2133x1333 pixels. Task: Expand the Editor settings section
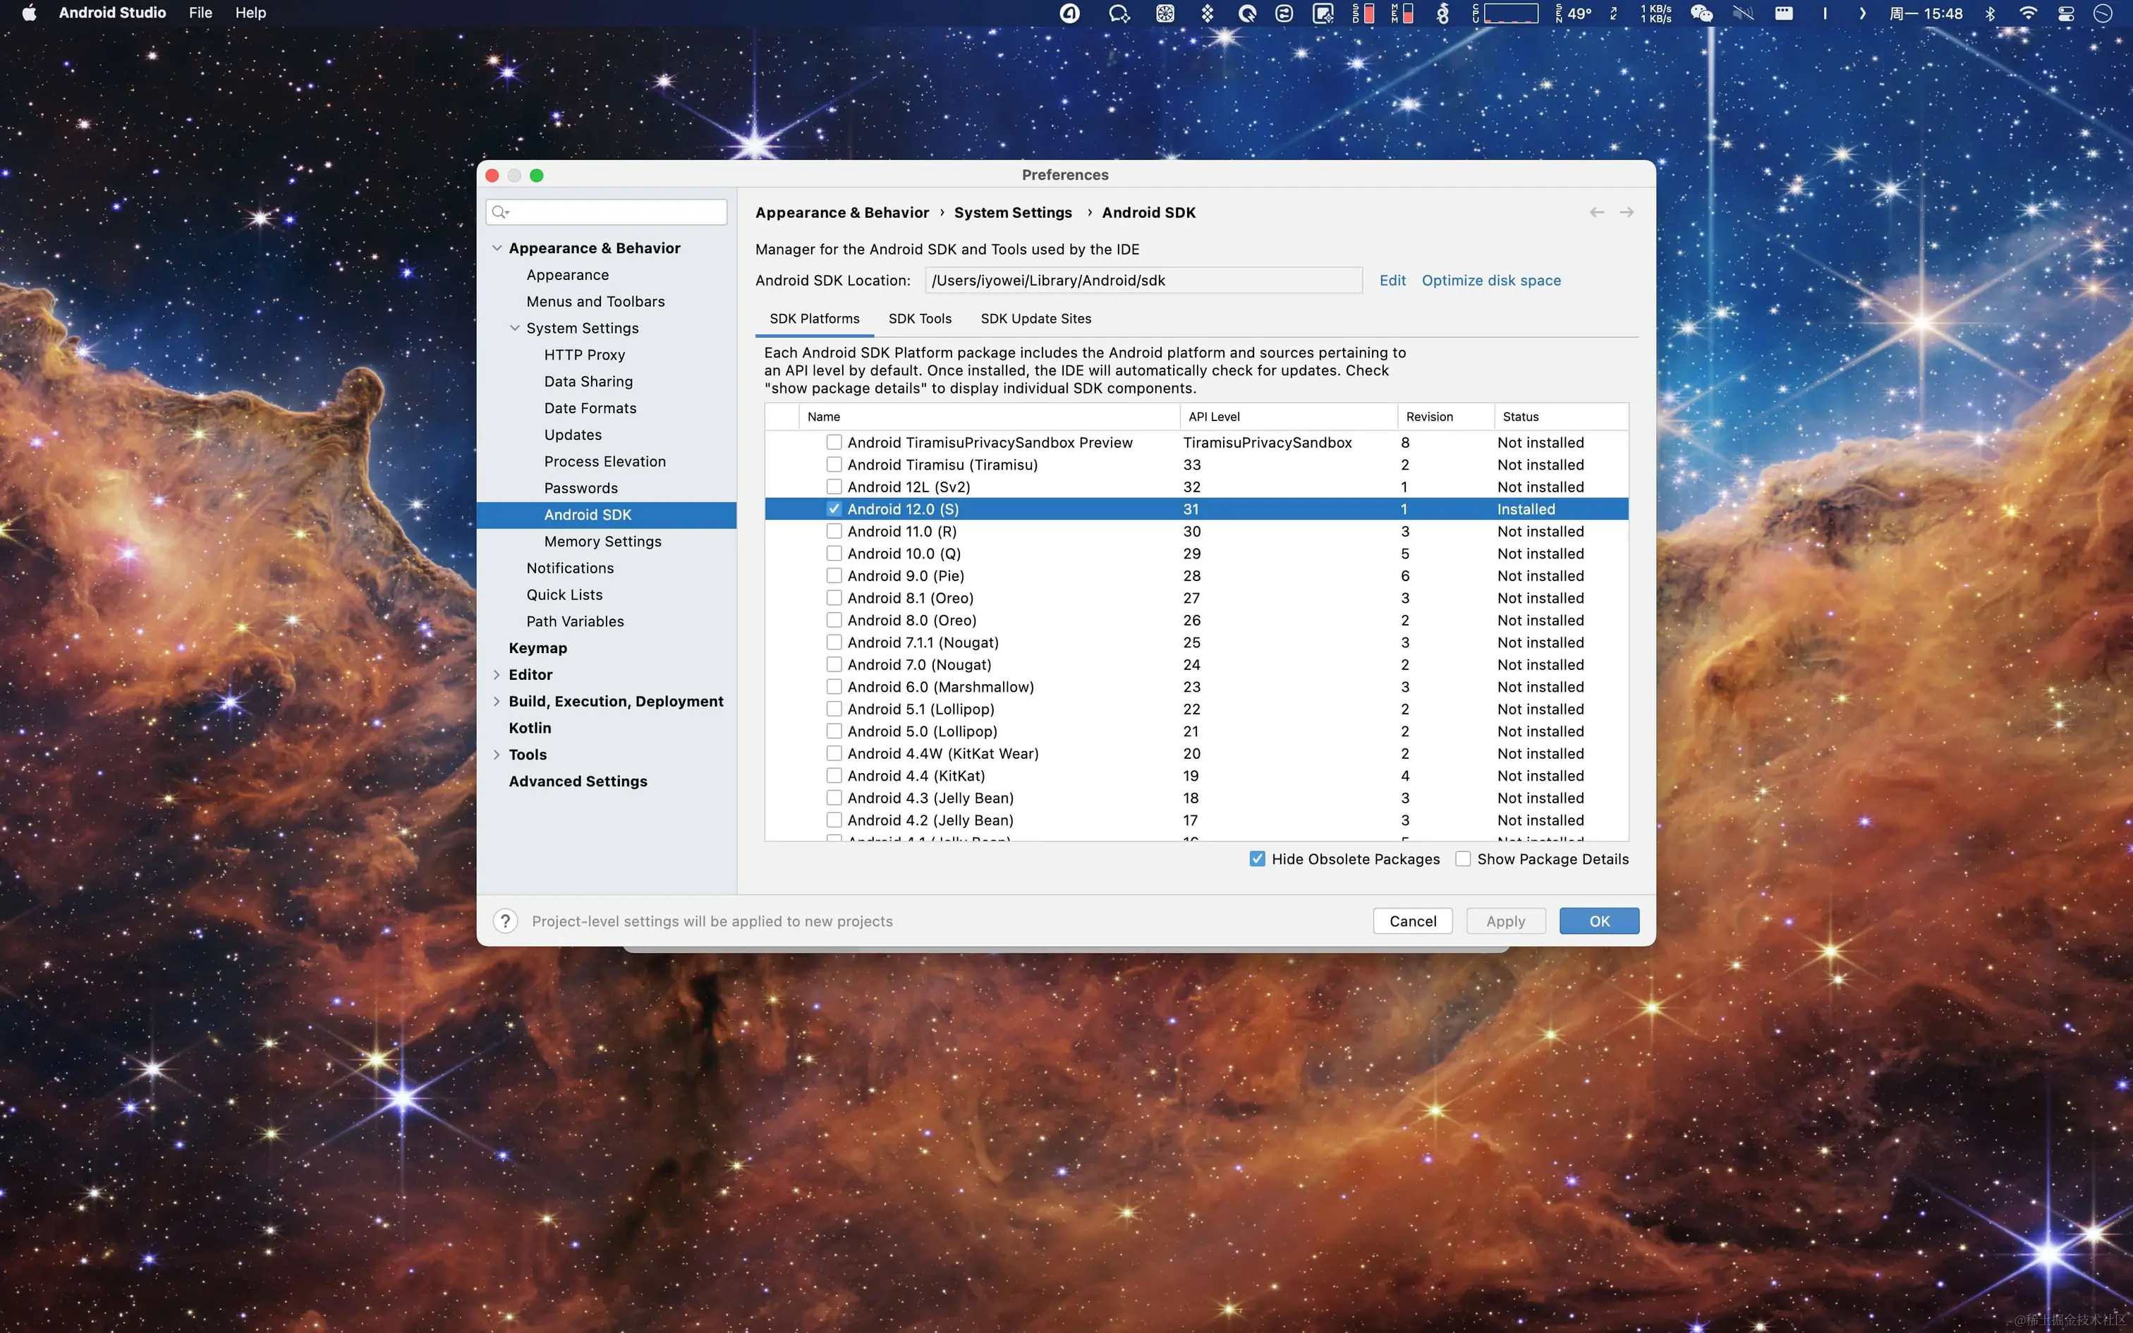click(x=497, y=676)
